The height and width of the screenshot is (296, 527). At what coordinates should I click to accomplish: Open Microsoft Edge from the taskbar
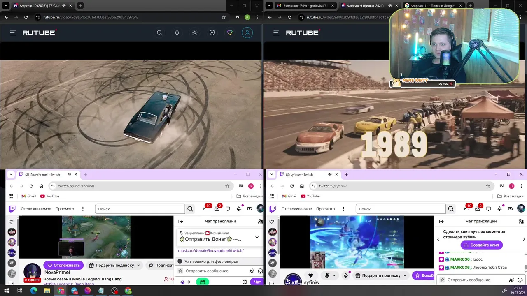click(33, 291)
